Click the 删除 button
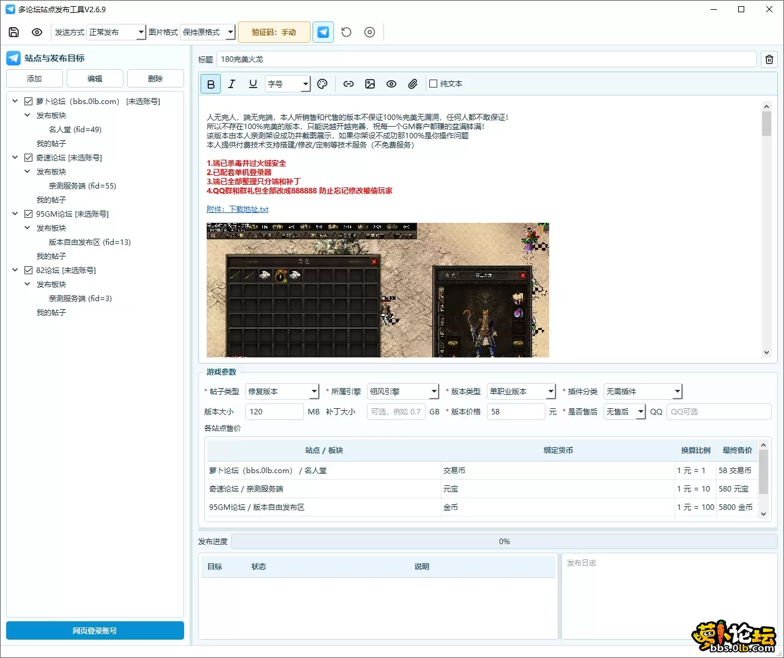784x658 pixels. pos(155,79)
